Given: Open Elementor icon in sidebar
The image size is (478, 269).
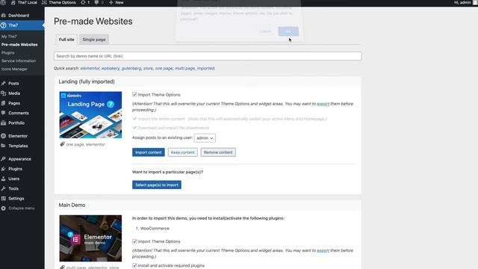Looking at the screenshot, I should pyautogui.click(x=3, y=136).
